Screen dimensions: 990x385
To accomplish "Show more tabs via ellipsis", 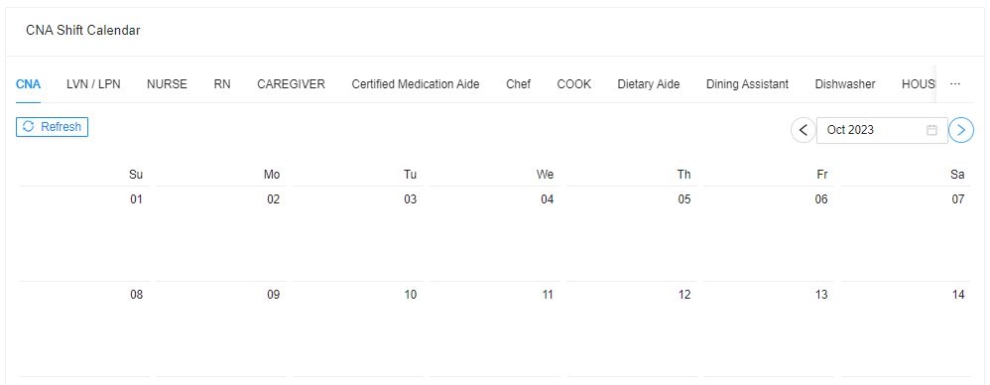I will (x=955, y=84).
